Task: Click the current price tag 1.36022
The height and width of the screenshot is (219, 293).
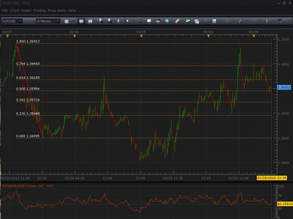Action: (x=284, y=87)
